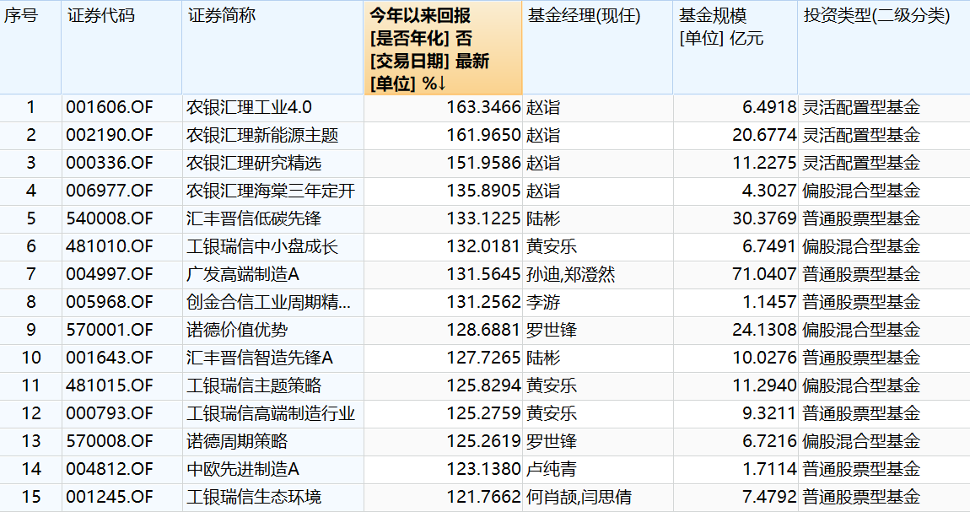The height and width of the screenshot is (512, 970).
Task: Click return value 128.6881
Action: tap(484, 330)
